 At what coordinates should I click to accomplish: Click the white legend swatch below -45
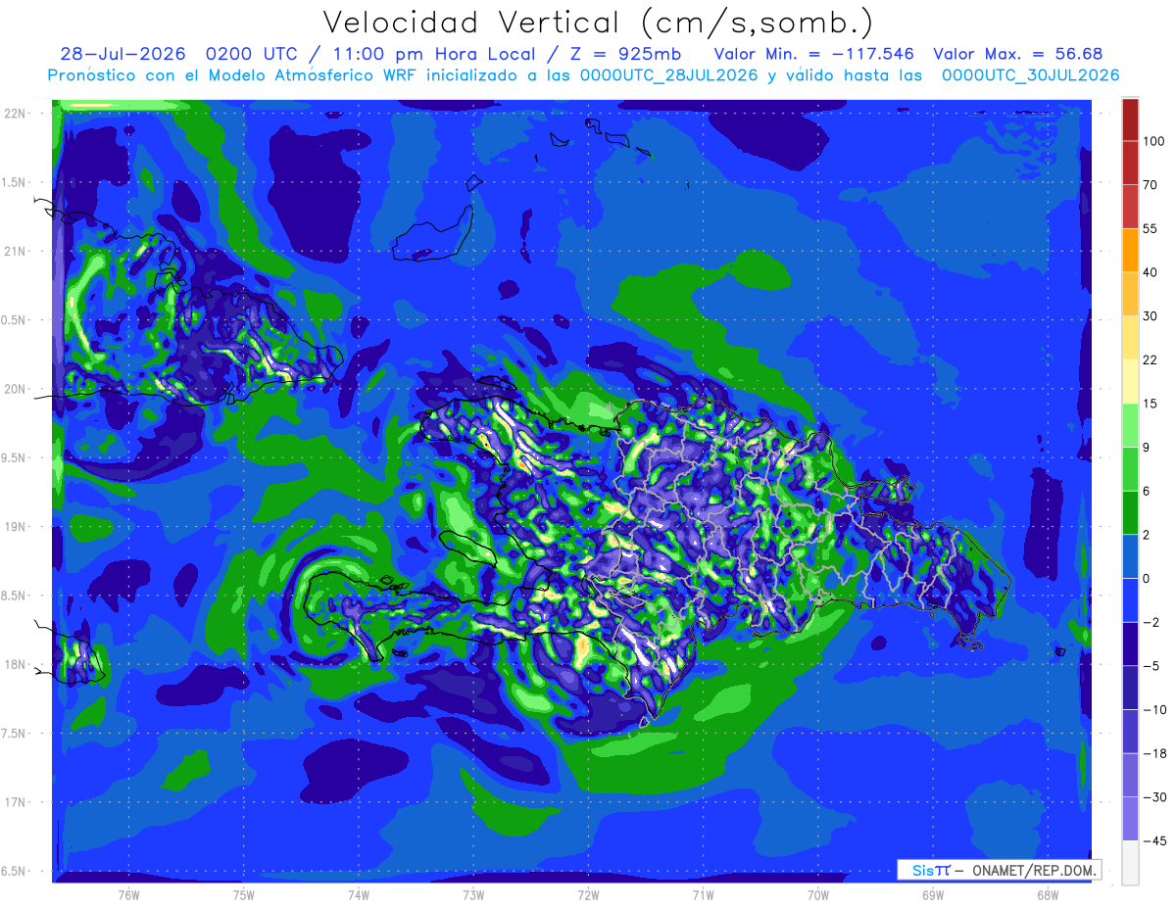pos(1130,862)
